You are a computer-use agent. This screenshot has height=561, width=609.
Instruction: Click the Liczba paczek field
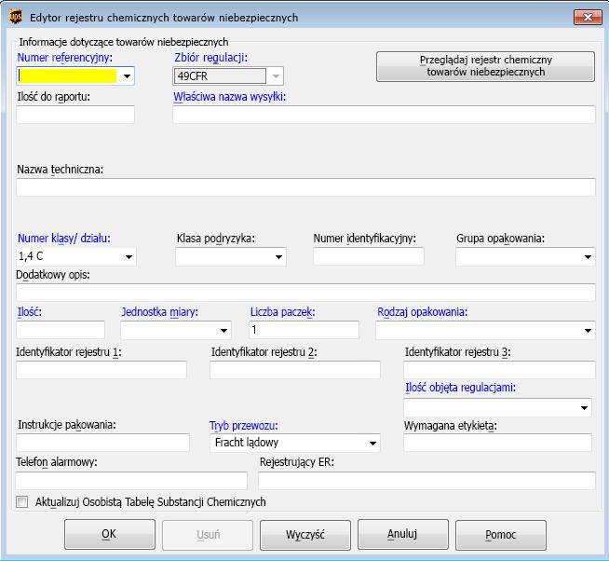(x=304, y=330)
